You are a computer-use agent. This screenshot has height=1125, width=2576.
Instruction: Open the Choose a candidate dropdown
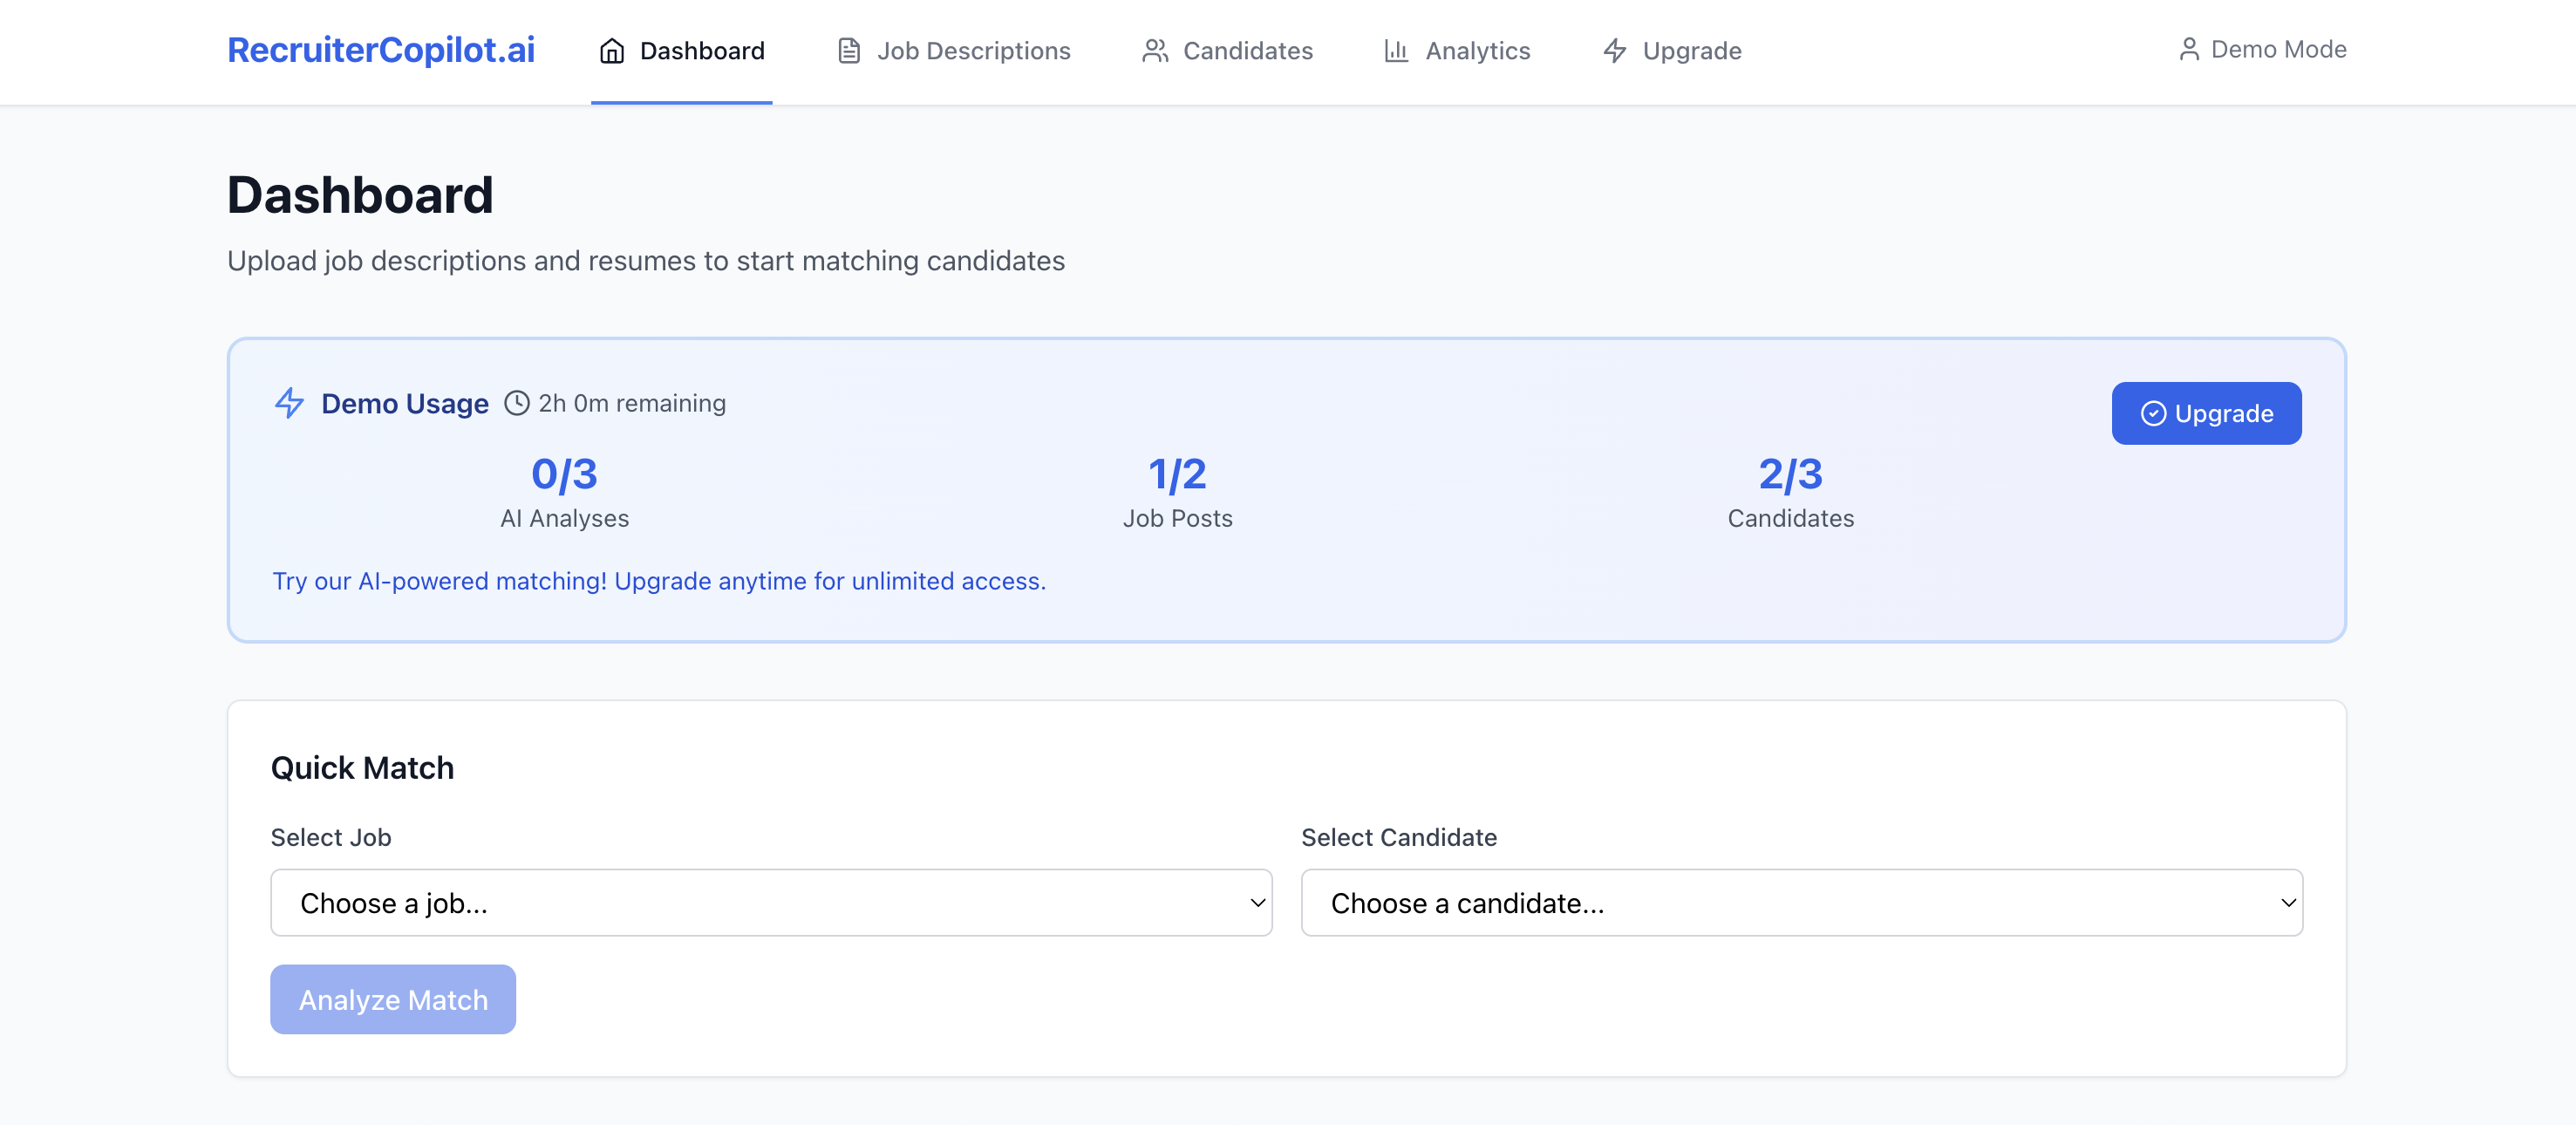coord(1800,903)
